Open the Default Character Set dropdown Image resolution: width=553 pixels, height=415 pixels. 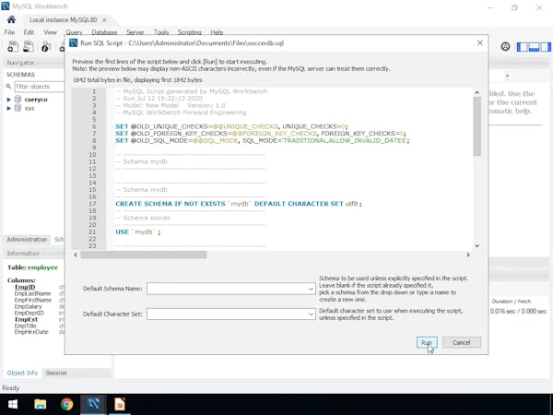coord(311,314)
